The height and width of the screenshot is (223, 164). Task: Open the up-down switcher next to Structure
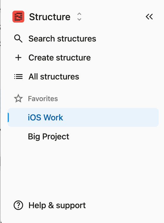point(79,17)
